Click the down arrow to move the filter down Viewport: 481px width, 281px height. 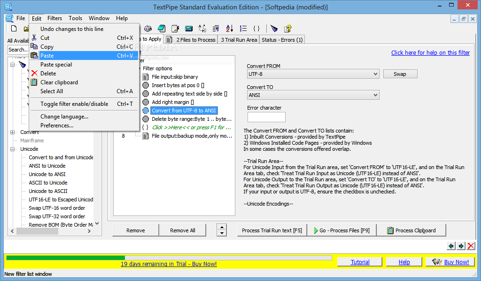coord(222,233)
